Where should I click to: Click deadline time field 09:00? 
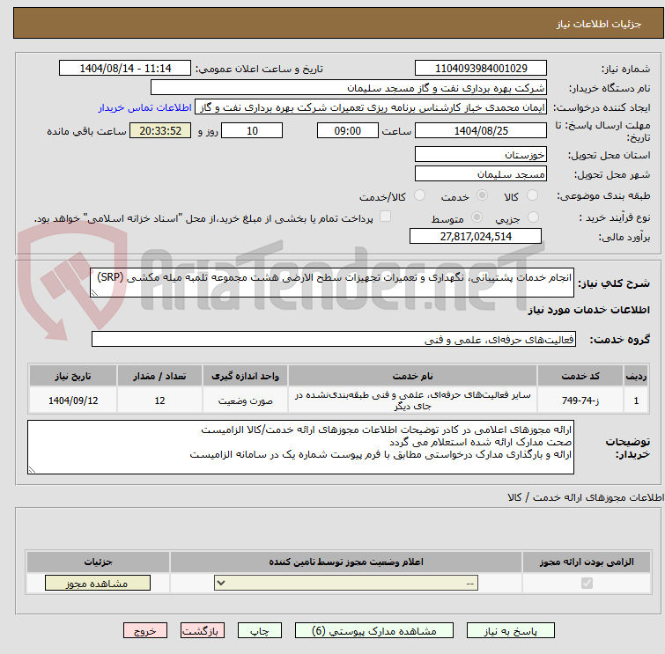tap(348, 130)
